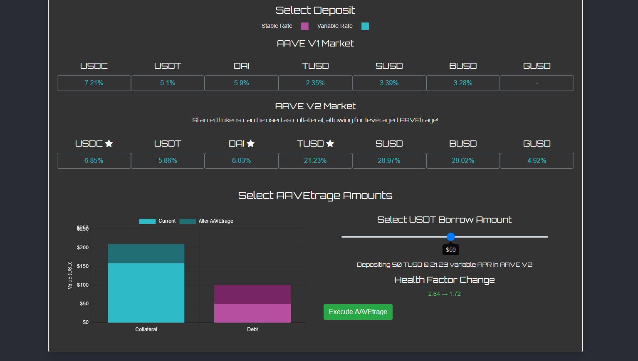Image resolution: width=638 pixels, height=361 pixels.
Task: Click the GUSD header in AAVE V2
Action: (537, 144)
